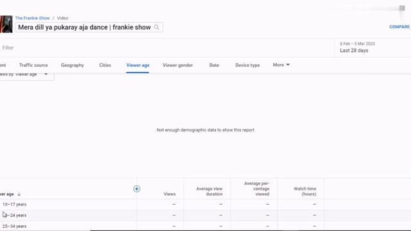Click the 6 Feb – 5 Mar 2023 date text
Viewport: 411px width, 231px height.
(358, 44)
